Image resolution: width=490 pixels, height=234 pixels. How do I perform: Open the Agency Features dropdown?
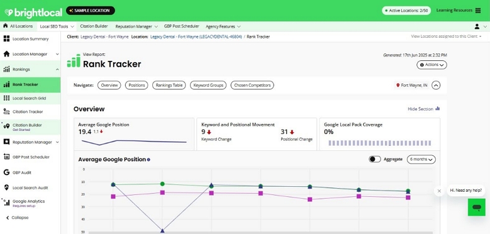pyautogui.click(x=223, y=27)
